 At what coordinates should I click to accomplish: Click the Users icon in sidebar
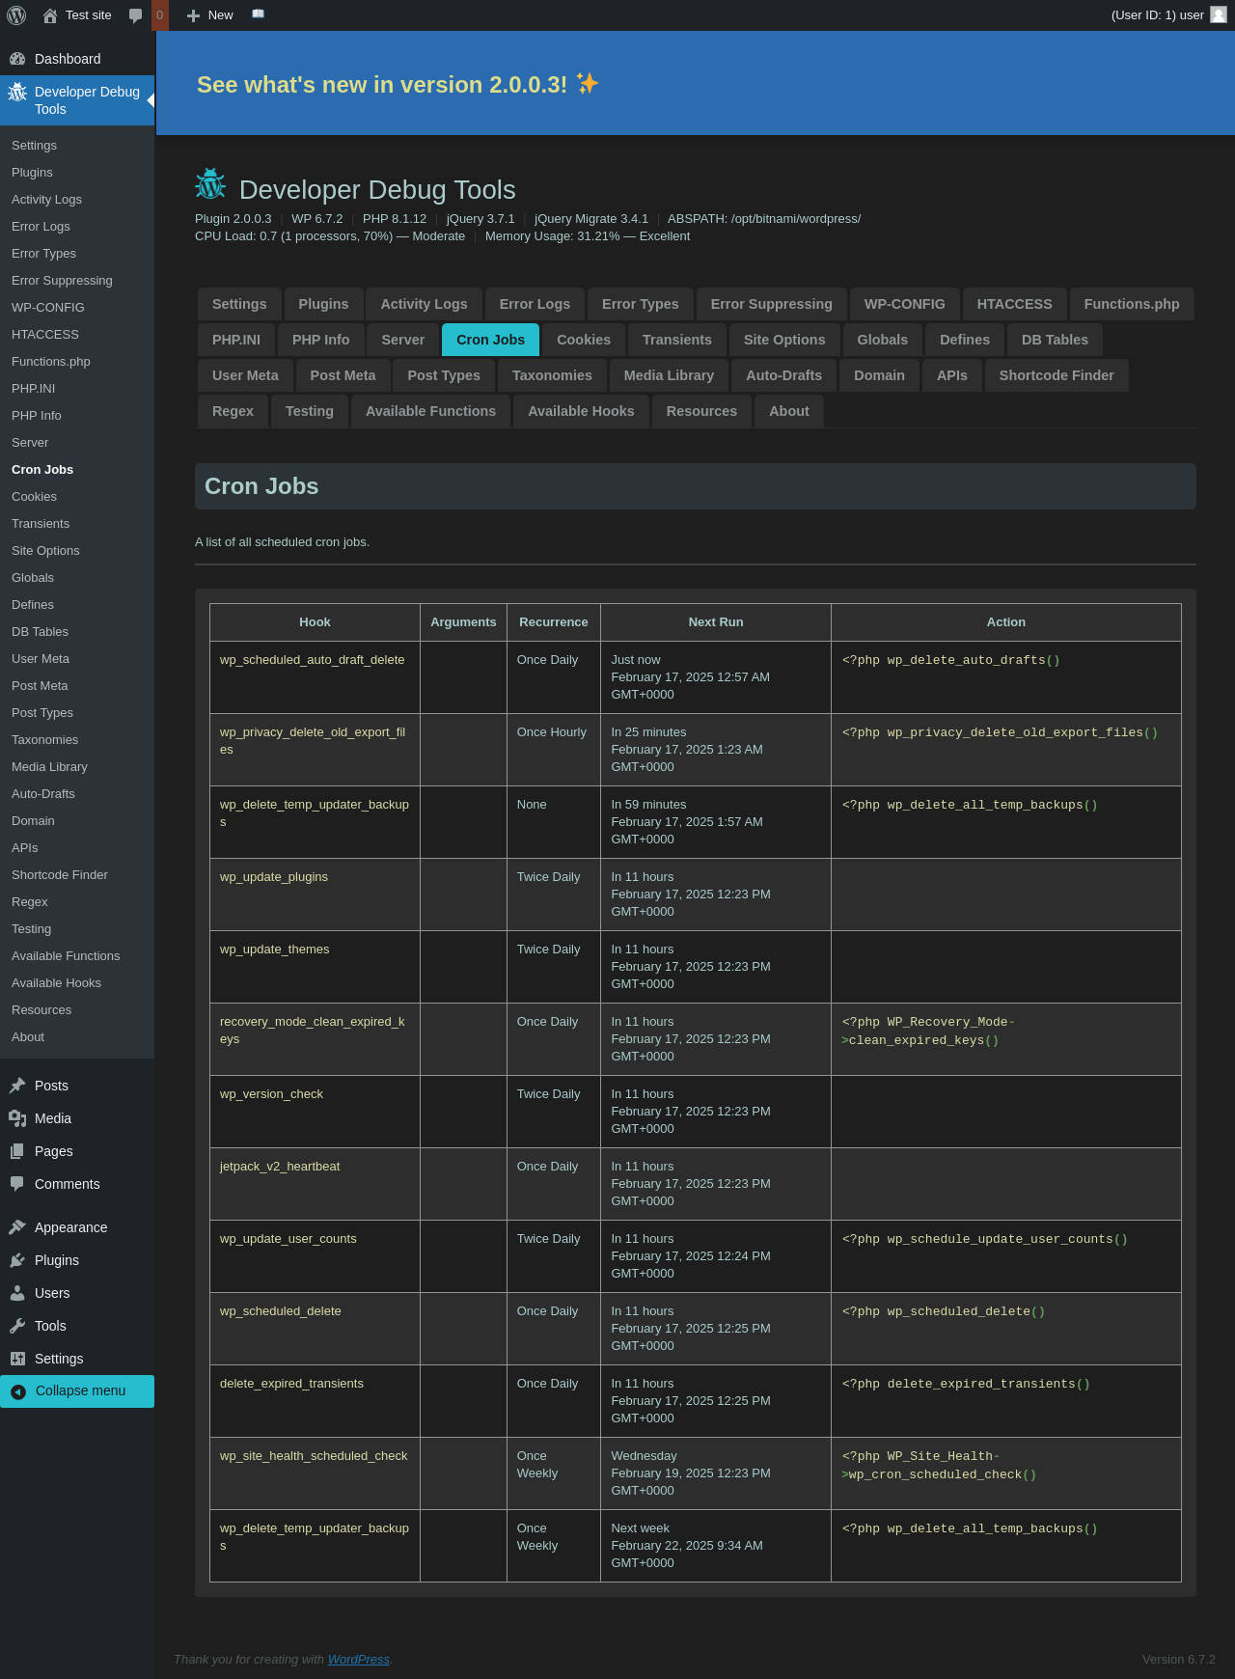coord(17,1293)
